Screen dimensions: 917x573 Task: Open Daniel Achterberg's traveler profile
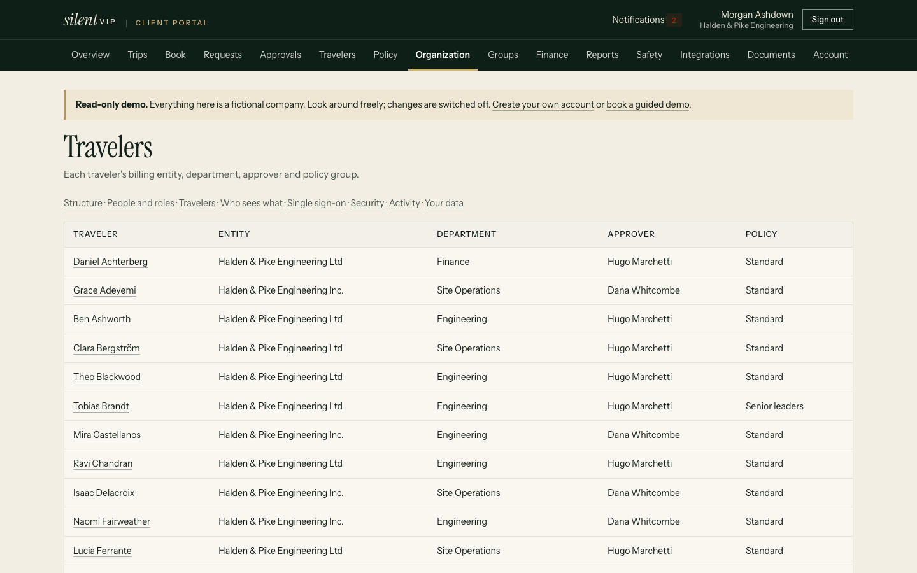pyautogui.click(x=110, y=262)
